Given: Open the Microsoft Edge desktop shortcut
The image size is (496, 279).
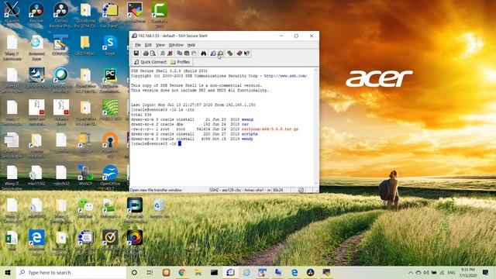Looking at the screenshot, I should pos(36,243).
